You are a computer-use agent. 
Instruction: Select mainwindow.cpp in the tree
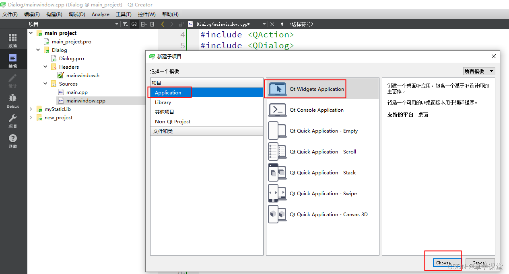click(x=86, y=100)
